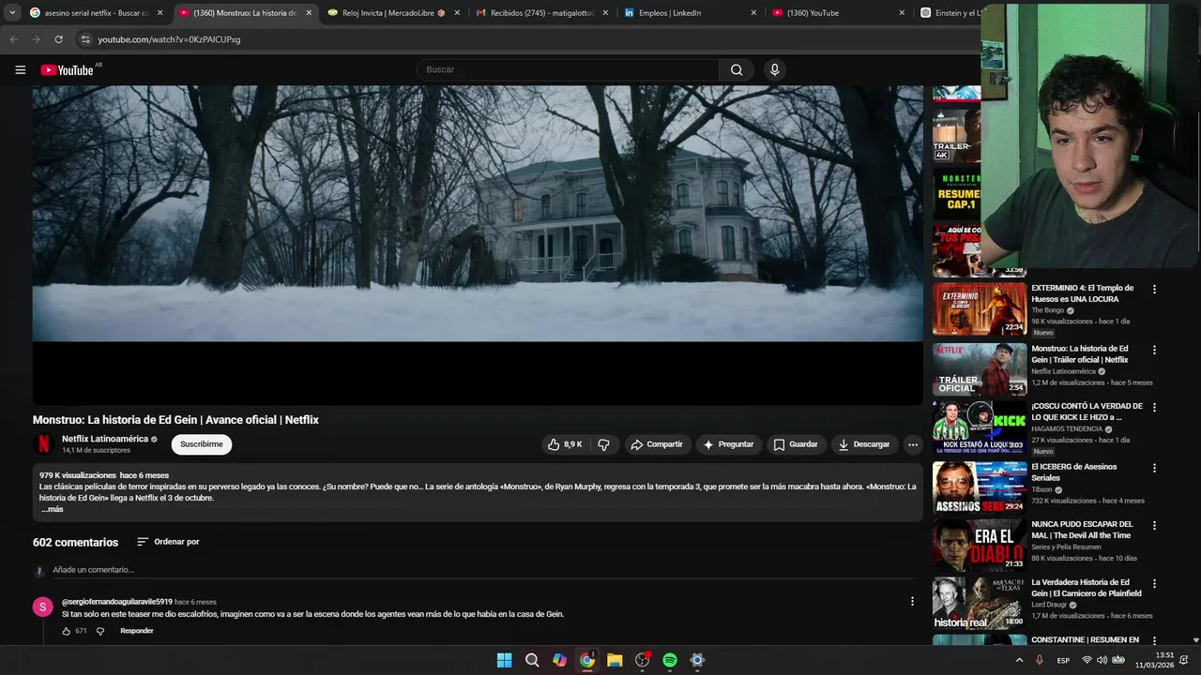Viewport: 1201px width, 675px height.
Task: Reload the page with browser refresh icon
Action: [58, 39]
